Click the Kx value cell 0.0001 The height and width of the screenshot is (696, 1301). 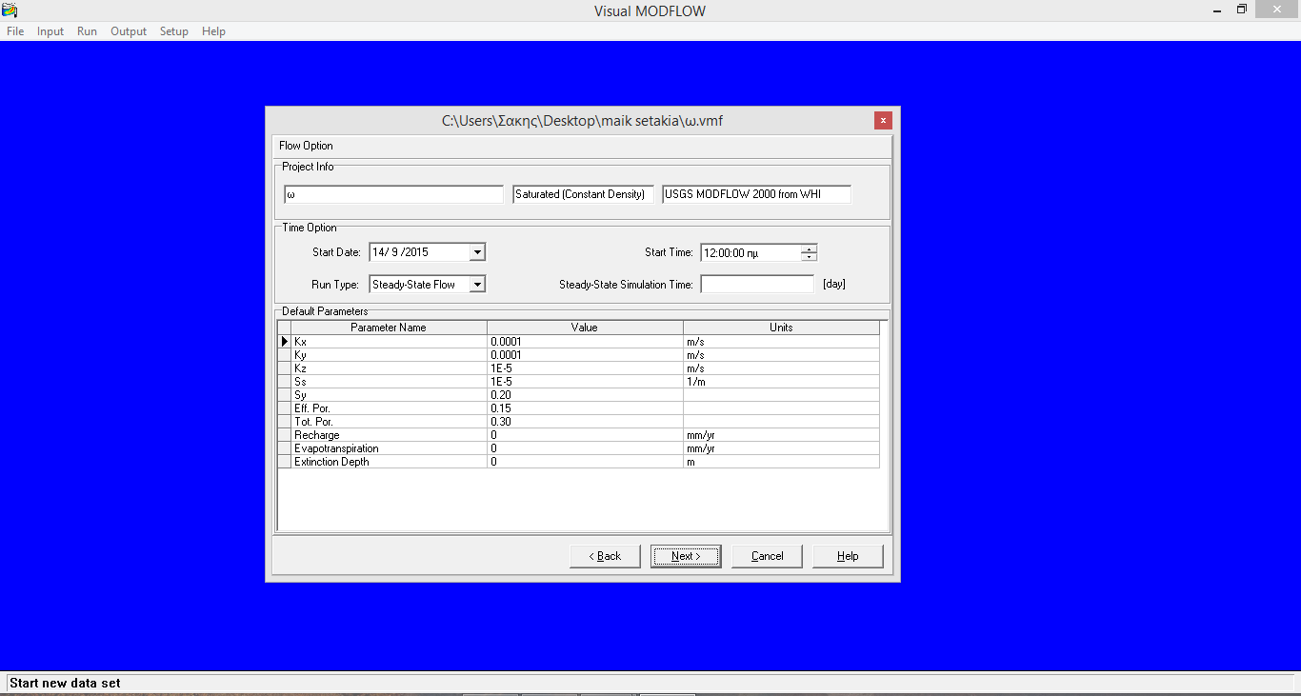585,341
